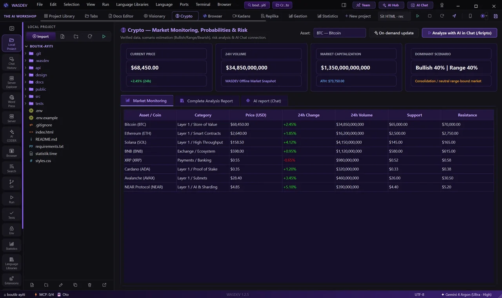Viewport: 502px width, 298px height.
Task: Open the Tests sidebar panel
Action: coord(12,215)
